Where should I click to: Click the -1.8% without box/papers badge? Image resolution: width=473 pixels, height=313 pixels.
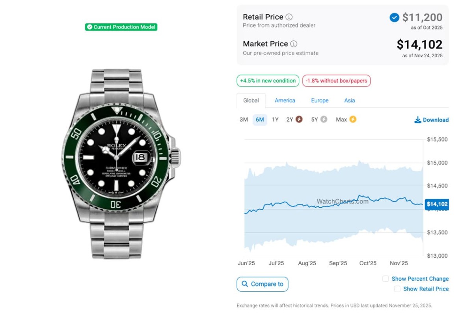point(336,81)
